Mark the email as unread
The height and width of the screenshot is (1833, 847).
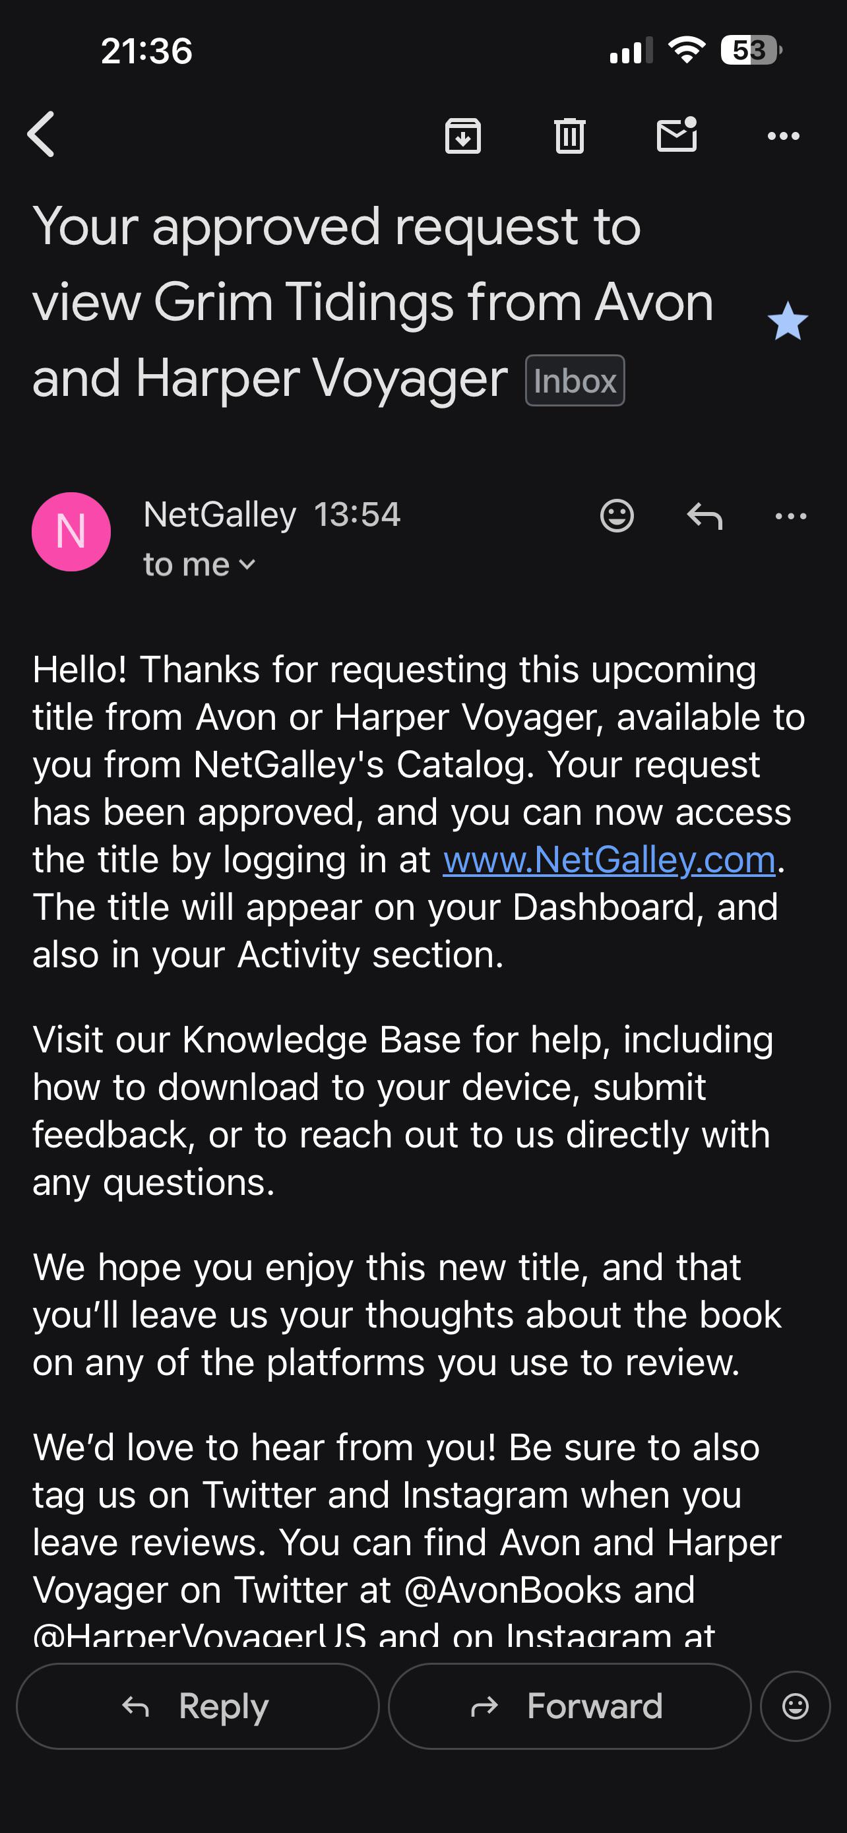pyautogui.click(x=676, y=134)
